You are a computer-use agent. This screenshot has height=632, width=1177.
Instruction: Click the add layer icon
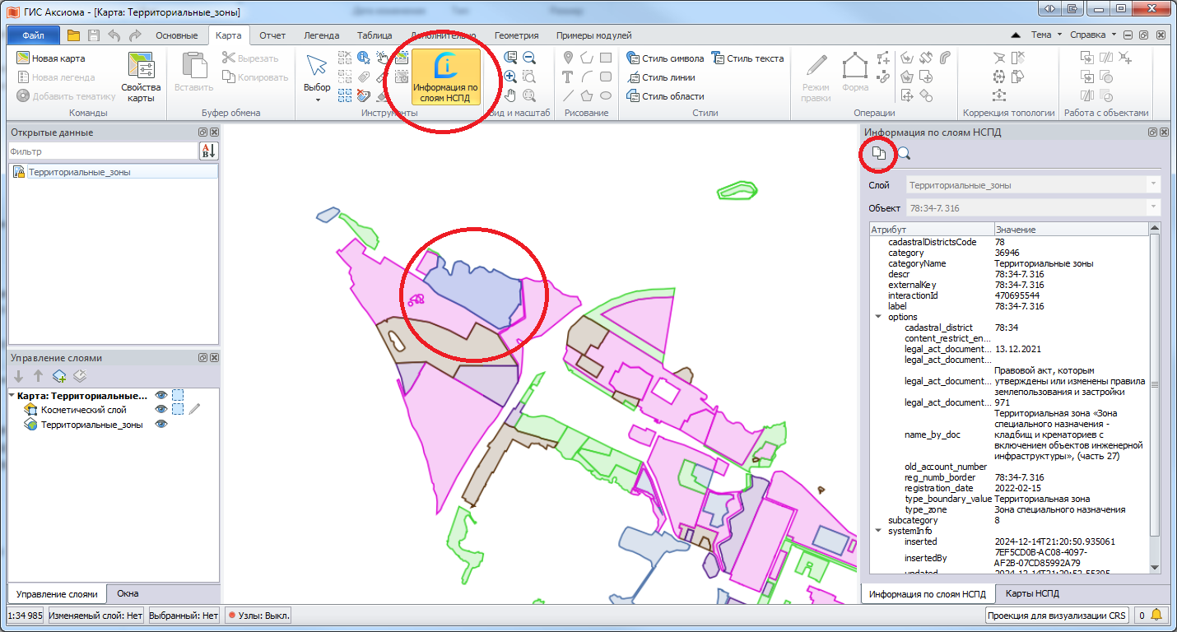pos(59,376)
